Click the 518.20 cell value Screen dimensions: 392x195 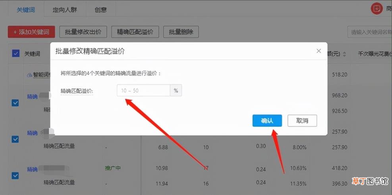coord(340,75)
